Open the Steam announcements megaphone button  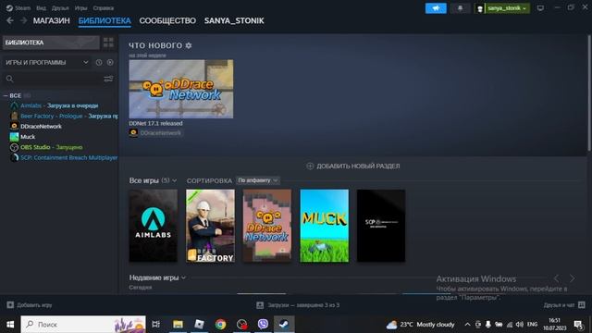(x=436, y=8)
